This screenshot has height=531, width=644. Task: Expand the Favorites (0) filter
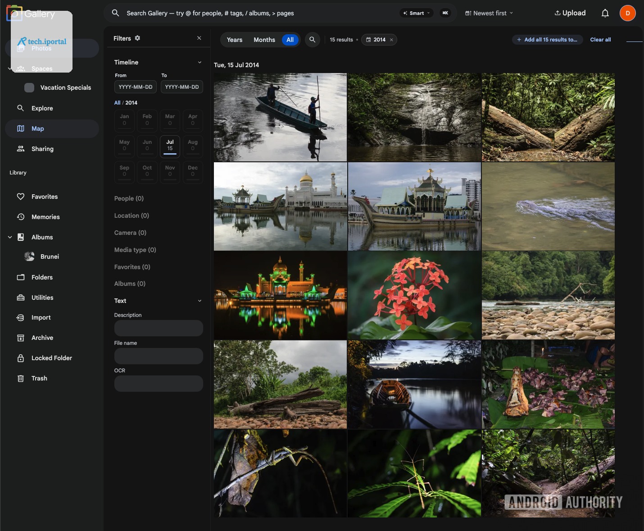pos(132,267)
